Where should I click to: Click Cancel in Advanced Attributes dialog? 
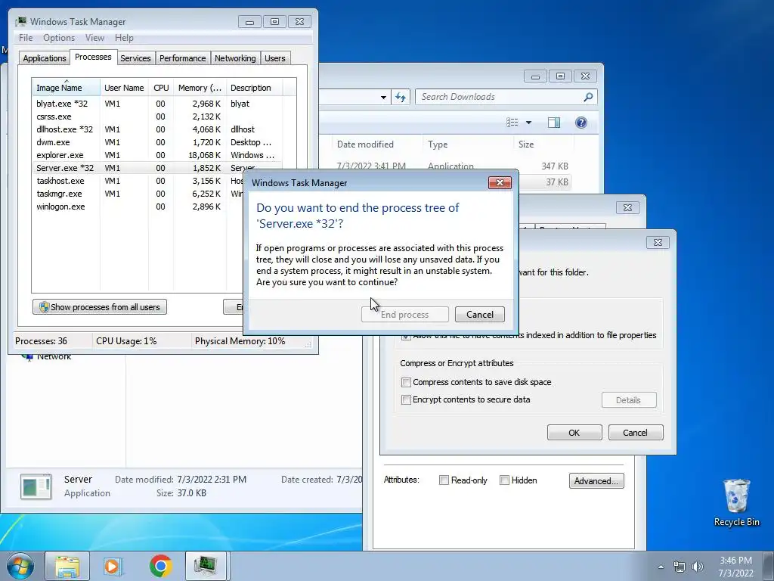coord(635,432)
